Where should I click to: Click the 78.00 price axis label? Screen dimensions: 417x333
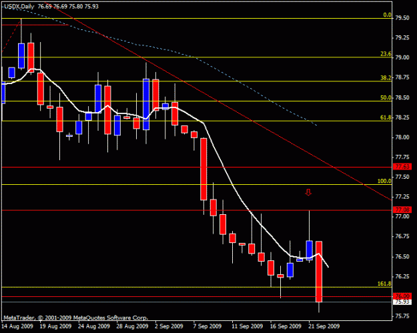[402, 137]
